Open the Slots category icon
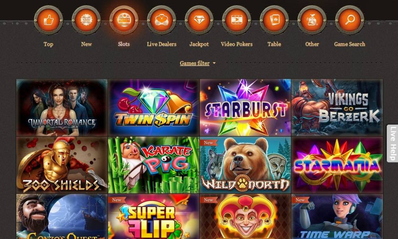 124,20
